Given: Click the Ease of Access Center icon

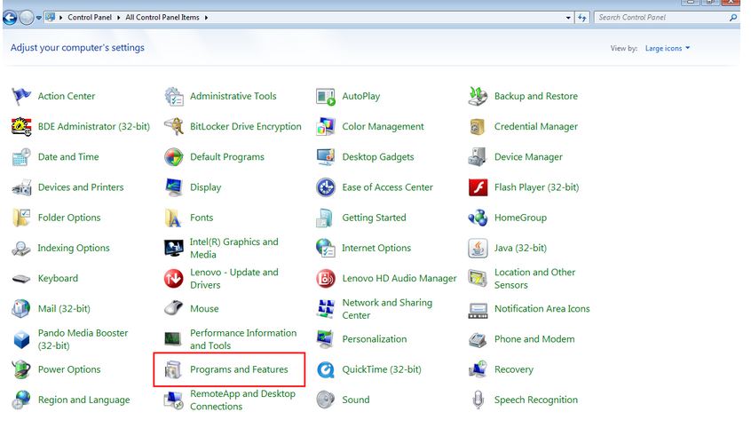Looking at the screenshot, I should (326, 187).
